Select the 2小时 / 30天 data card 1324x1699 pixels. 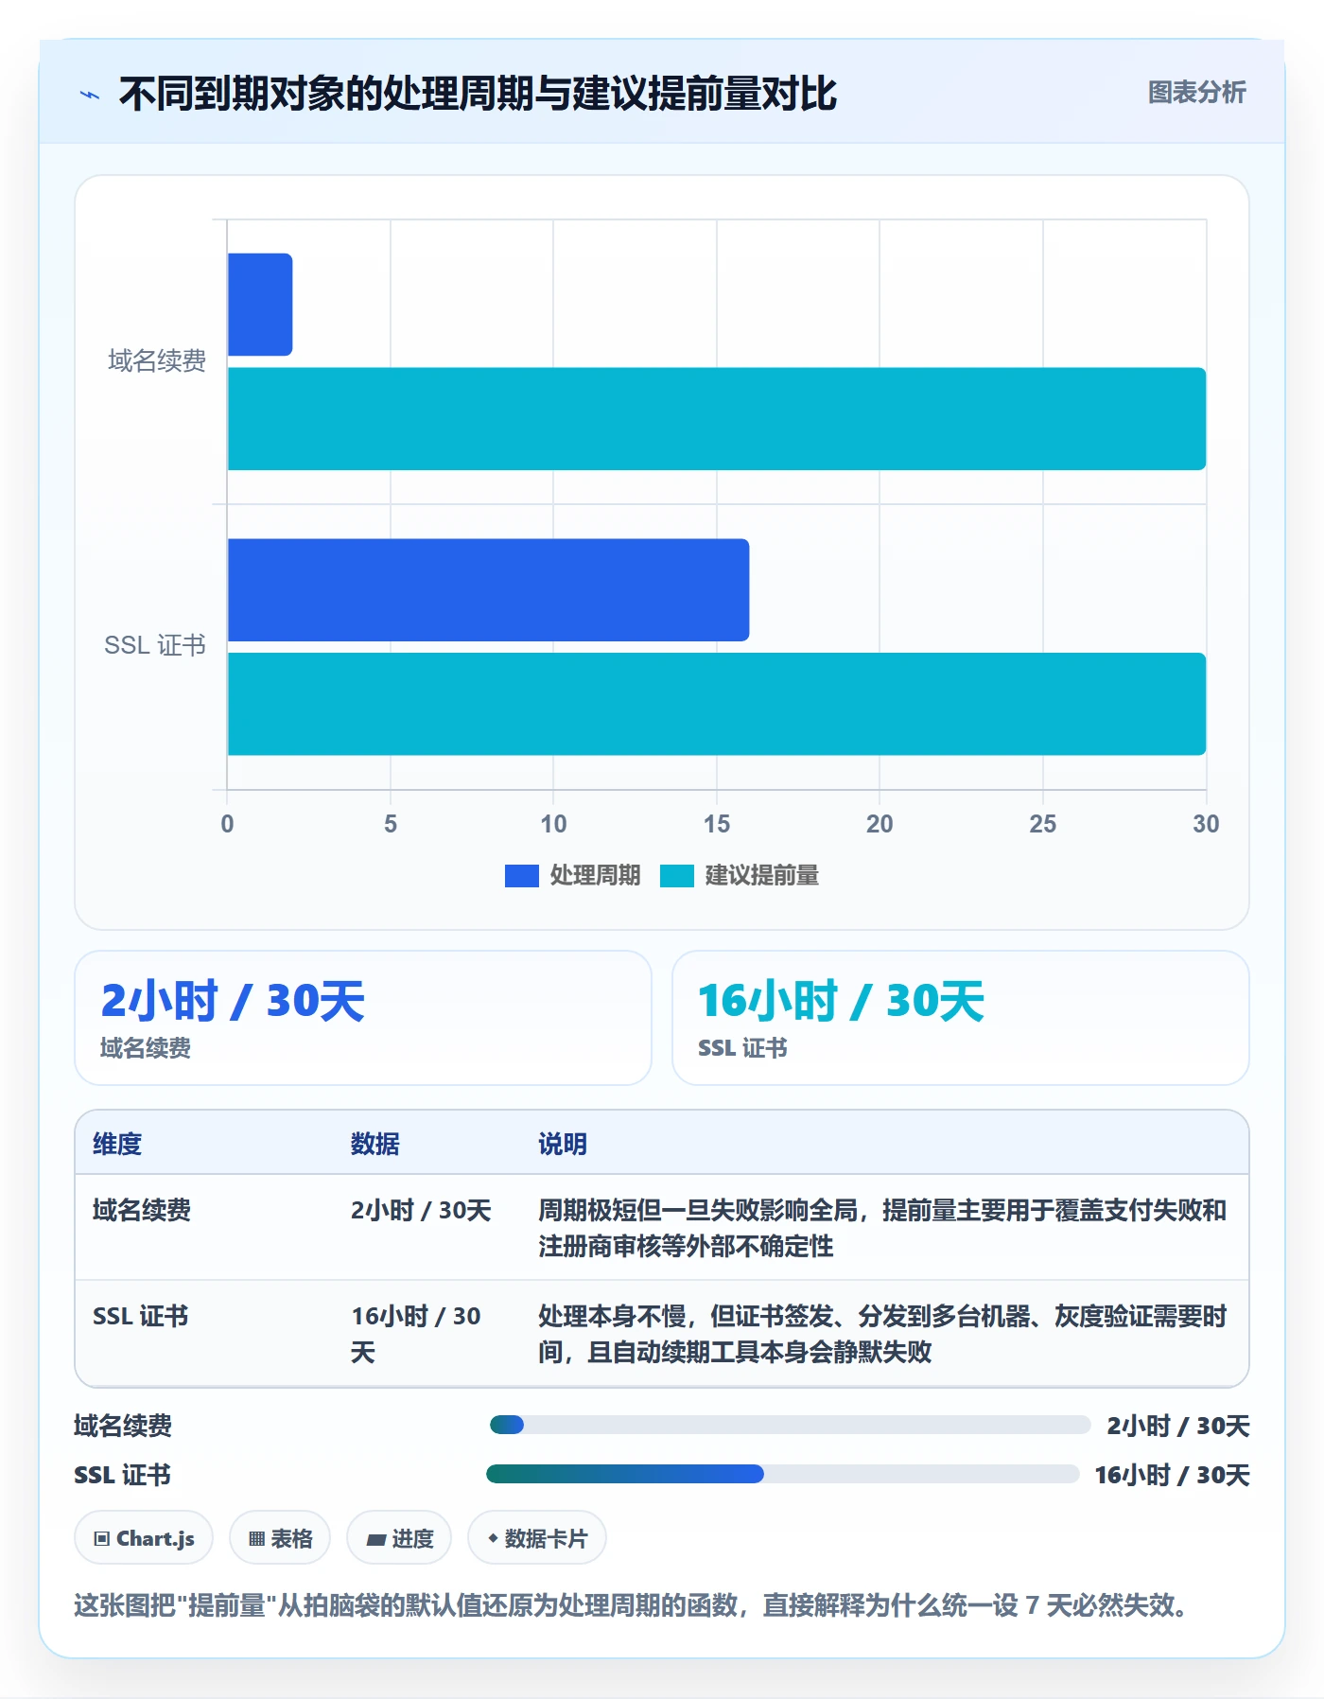tap(363, 1018)
